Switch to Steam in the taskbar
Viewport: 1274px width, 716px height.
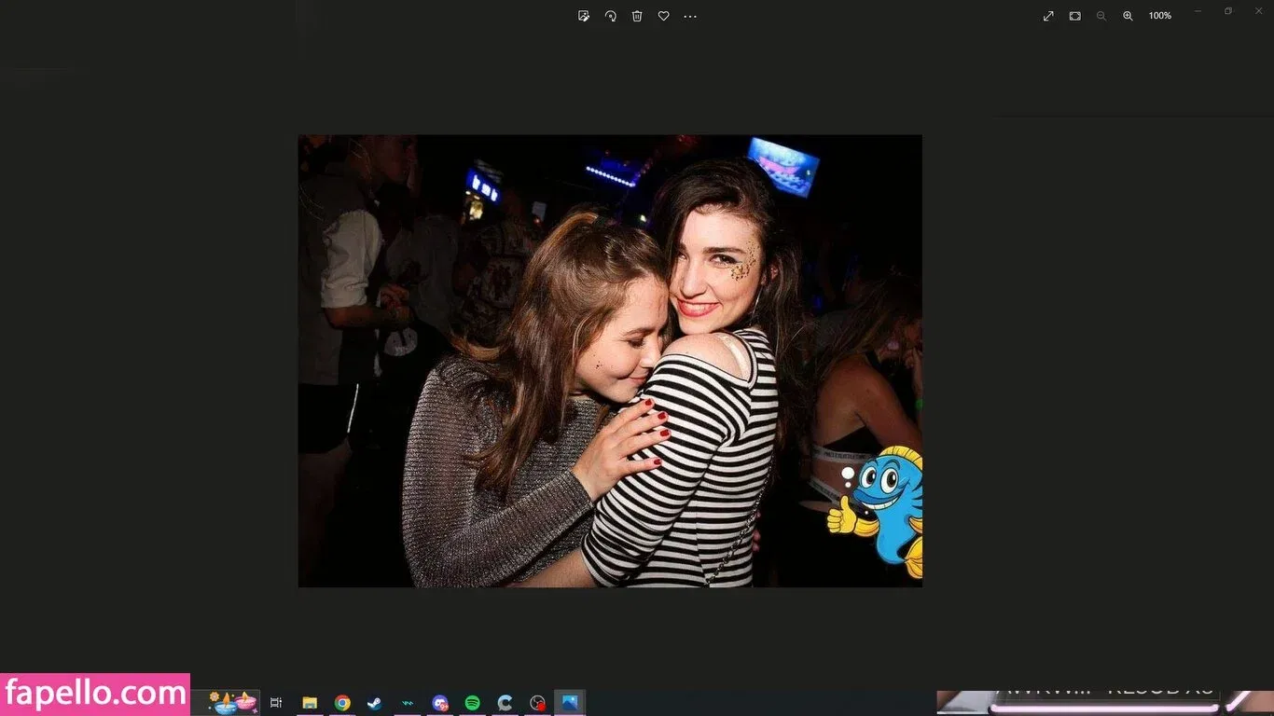click(374, 703)
